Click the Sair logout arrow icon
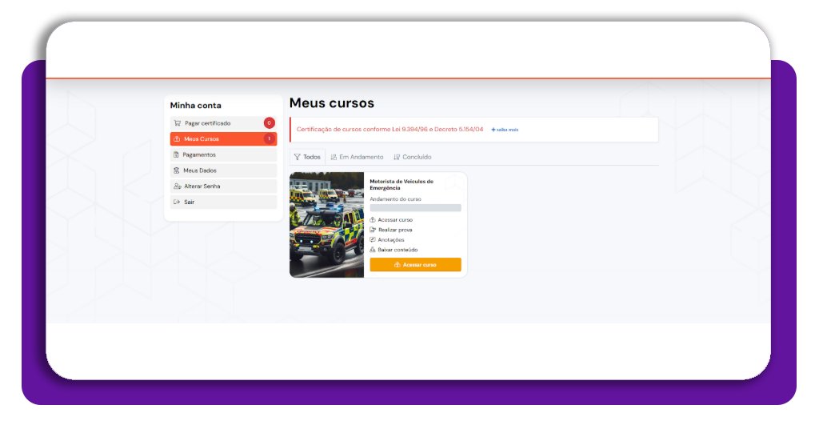819x429 pixels. pyautogui.click(x=177, y=202)
